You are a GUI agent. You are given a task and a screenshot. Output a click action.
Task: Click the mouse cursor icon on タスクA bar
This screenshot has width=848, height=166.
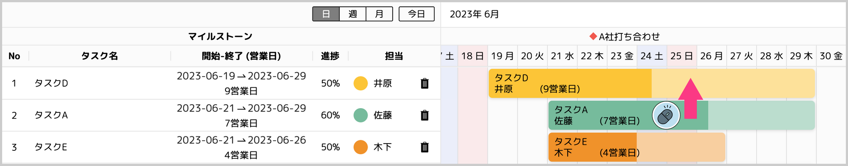coord(666,115)
